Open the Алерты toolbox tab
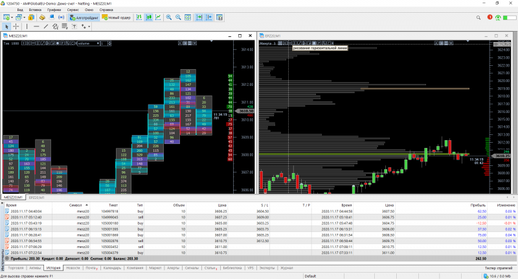Screen dimensions: 518x279 tap(173, 268)
